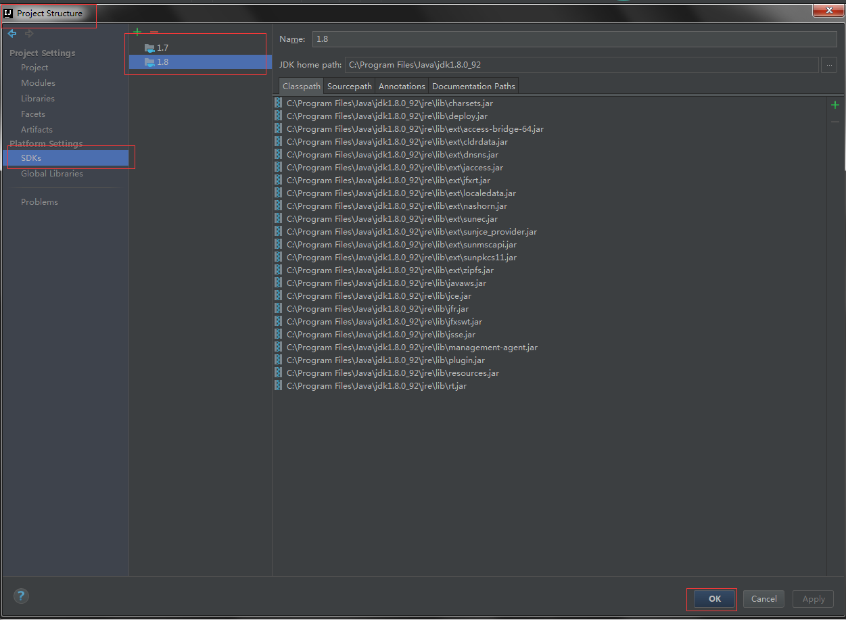Click jar icon beside rt.jar
Screen dimensions: 846x620
point(278,386)
